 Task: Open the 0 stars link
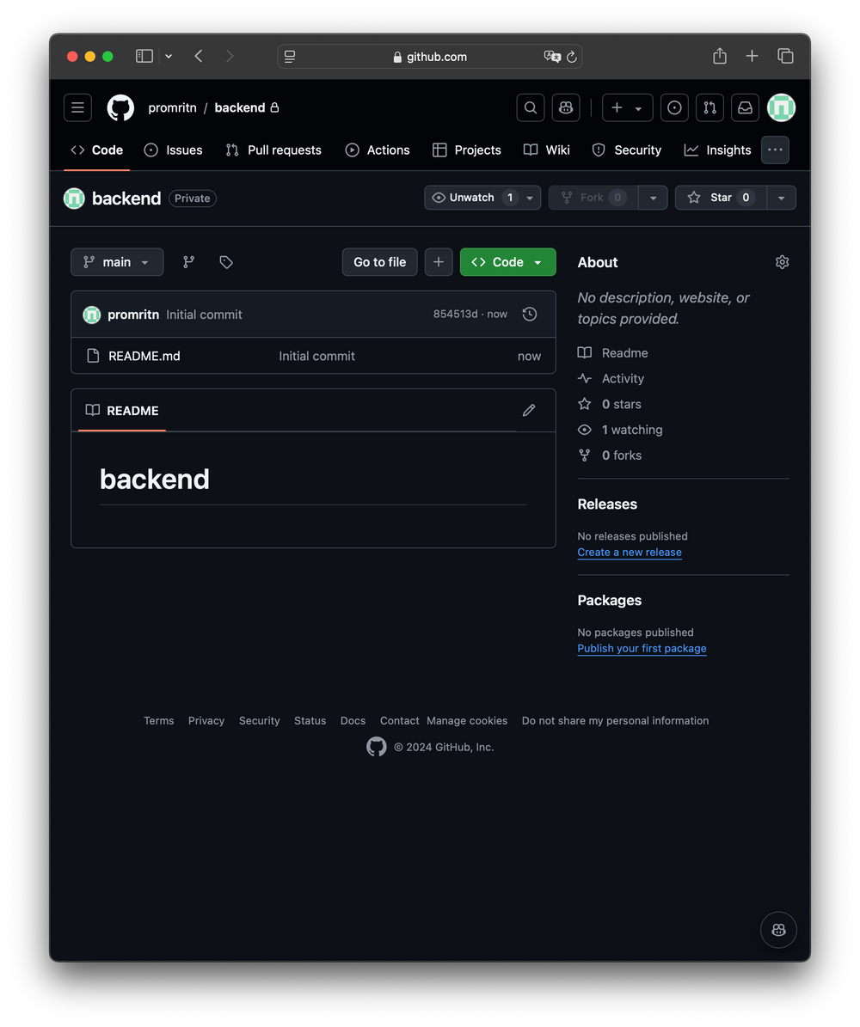610,404
